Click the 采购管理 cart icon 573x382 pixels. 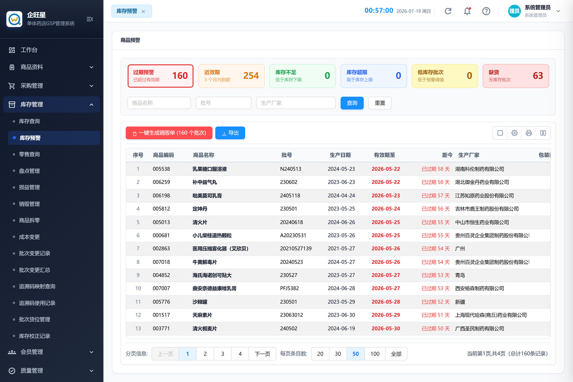coord(12,86)
